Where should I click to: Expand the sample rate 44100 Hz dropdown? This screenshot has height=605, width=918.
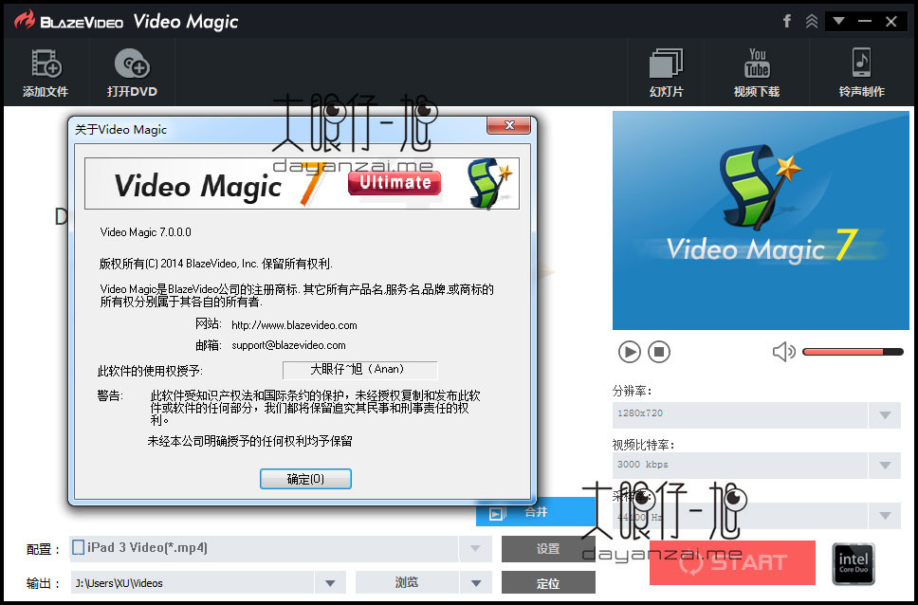885,516
